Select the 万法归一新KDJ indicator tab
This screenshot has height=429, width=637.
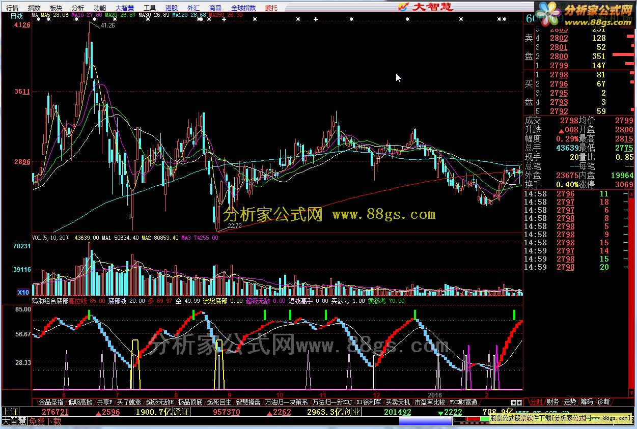(x=333, y=402)
